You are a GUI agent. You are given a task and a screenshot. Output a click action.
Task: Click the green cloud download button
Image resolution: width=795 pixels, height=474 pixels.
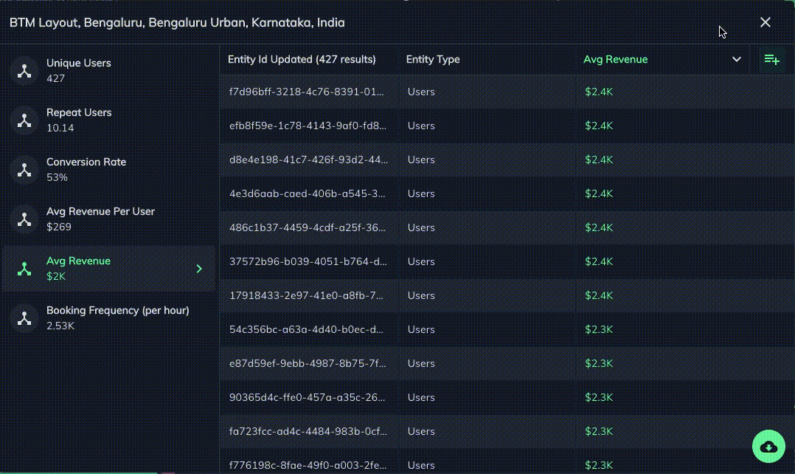click(x=768, y=446)
